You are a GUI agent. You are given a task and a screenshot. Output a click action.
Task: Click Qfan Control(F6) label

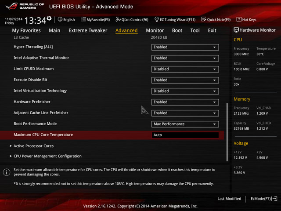pos(135,19)
